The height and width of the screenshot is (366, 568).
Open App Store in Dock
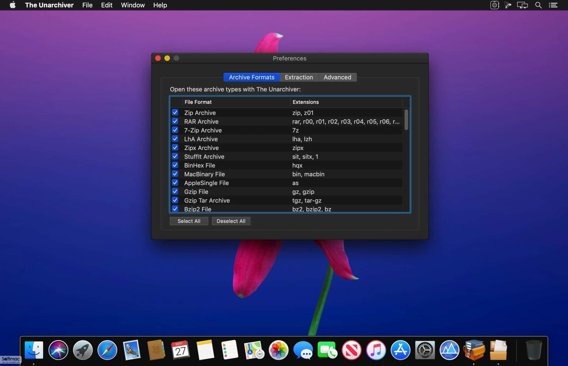point(400,350)
